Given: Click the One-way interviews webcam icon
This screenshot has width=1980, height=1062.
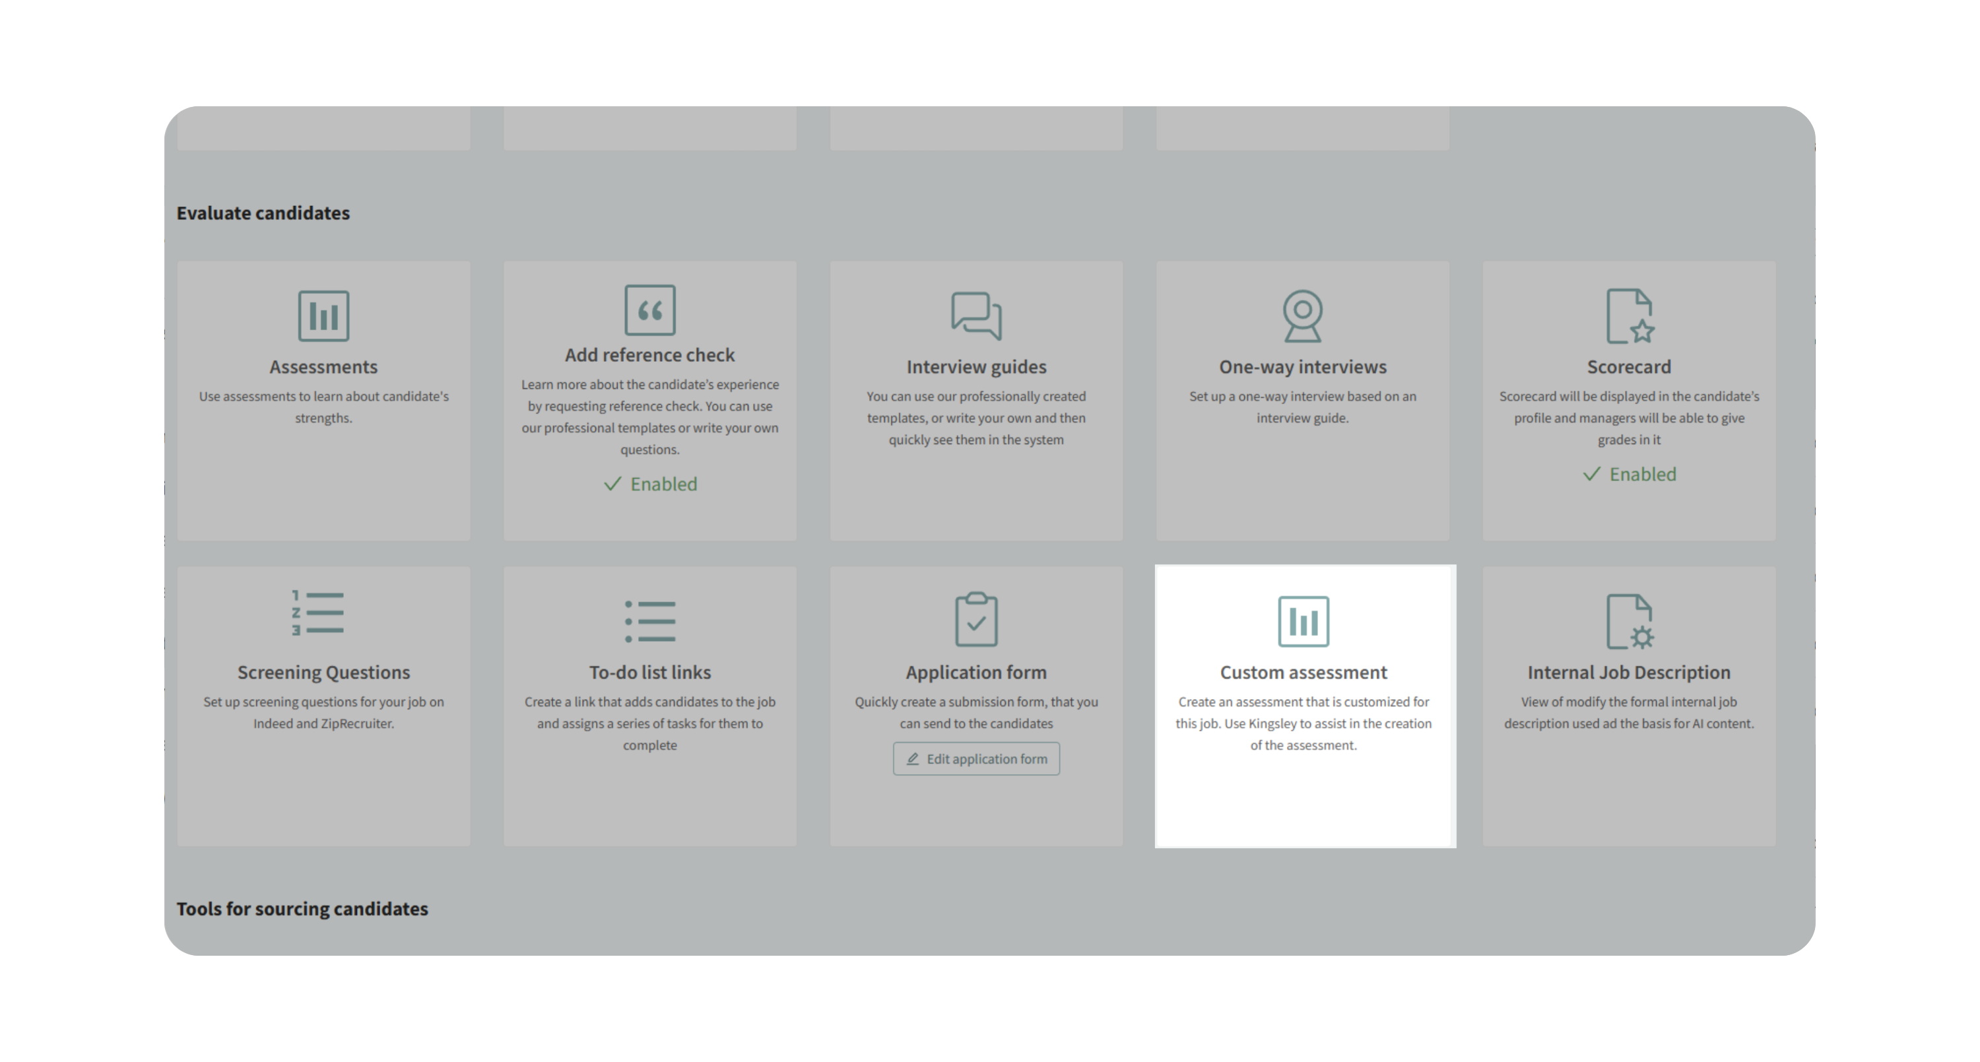Looking at the screenshot, I should pyautogui.click(x=1302, y=315).
